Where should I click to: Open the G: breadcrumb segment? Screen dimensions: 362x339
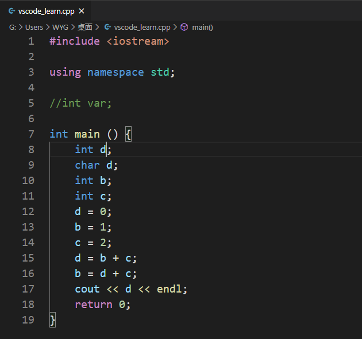[x=13, y=28]
